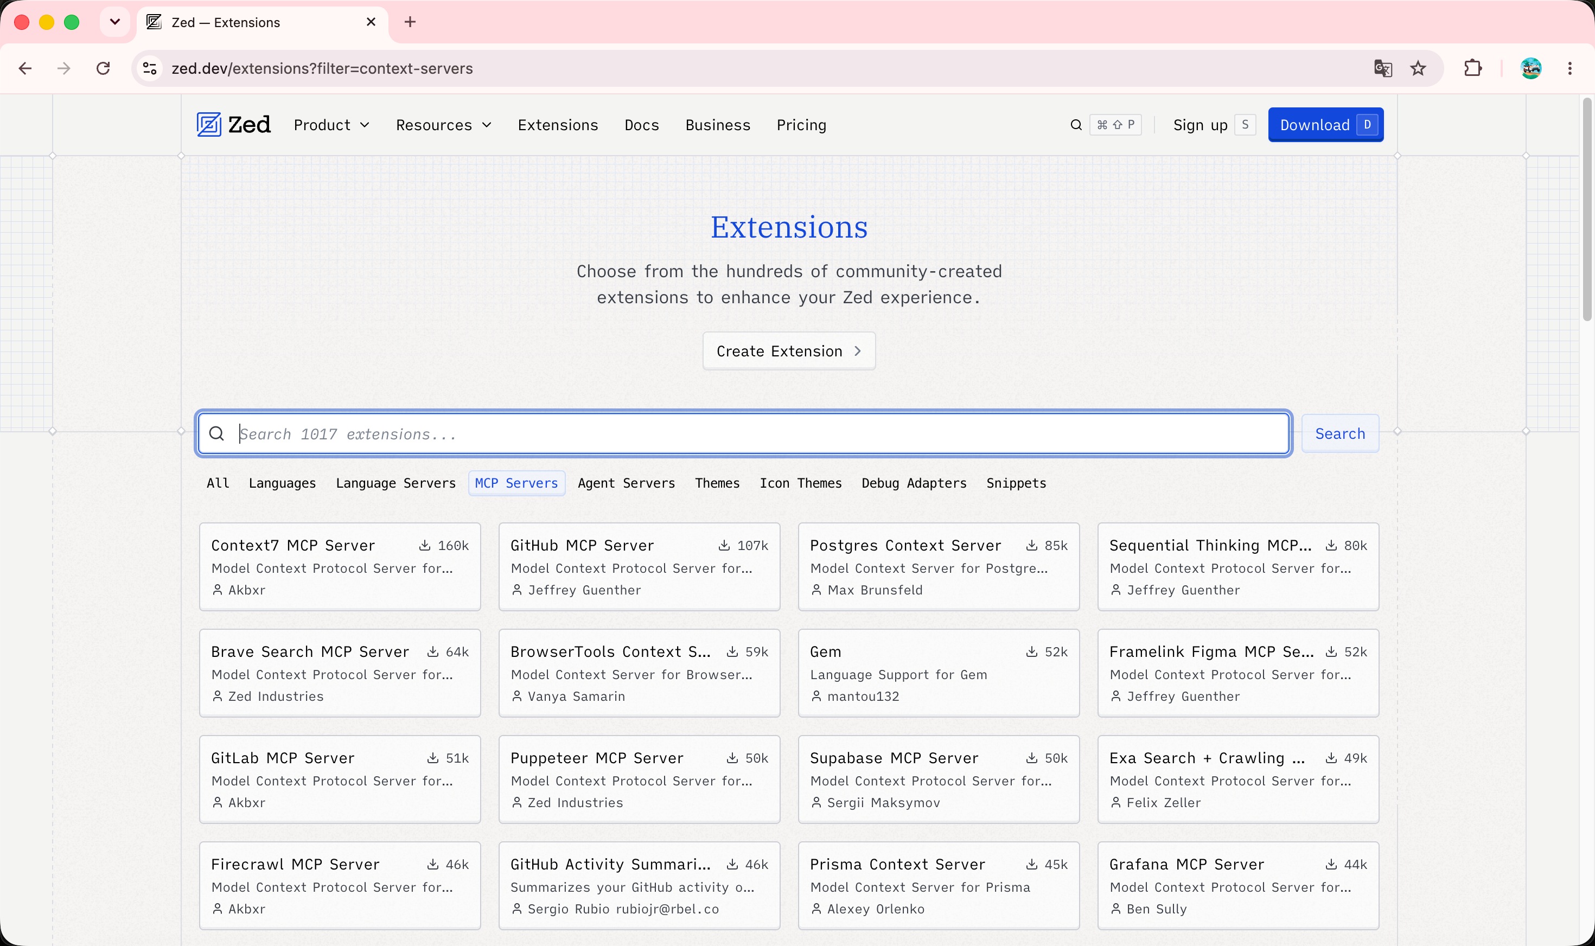Open the Gem extension card
Viewport: 1595px width, 946px height.
click(939, 673)
